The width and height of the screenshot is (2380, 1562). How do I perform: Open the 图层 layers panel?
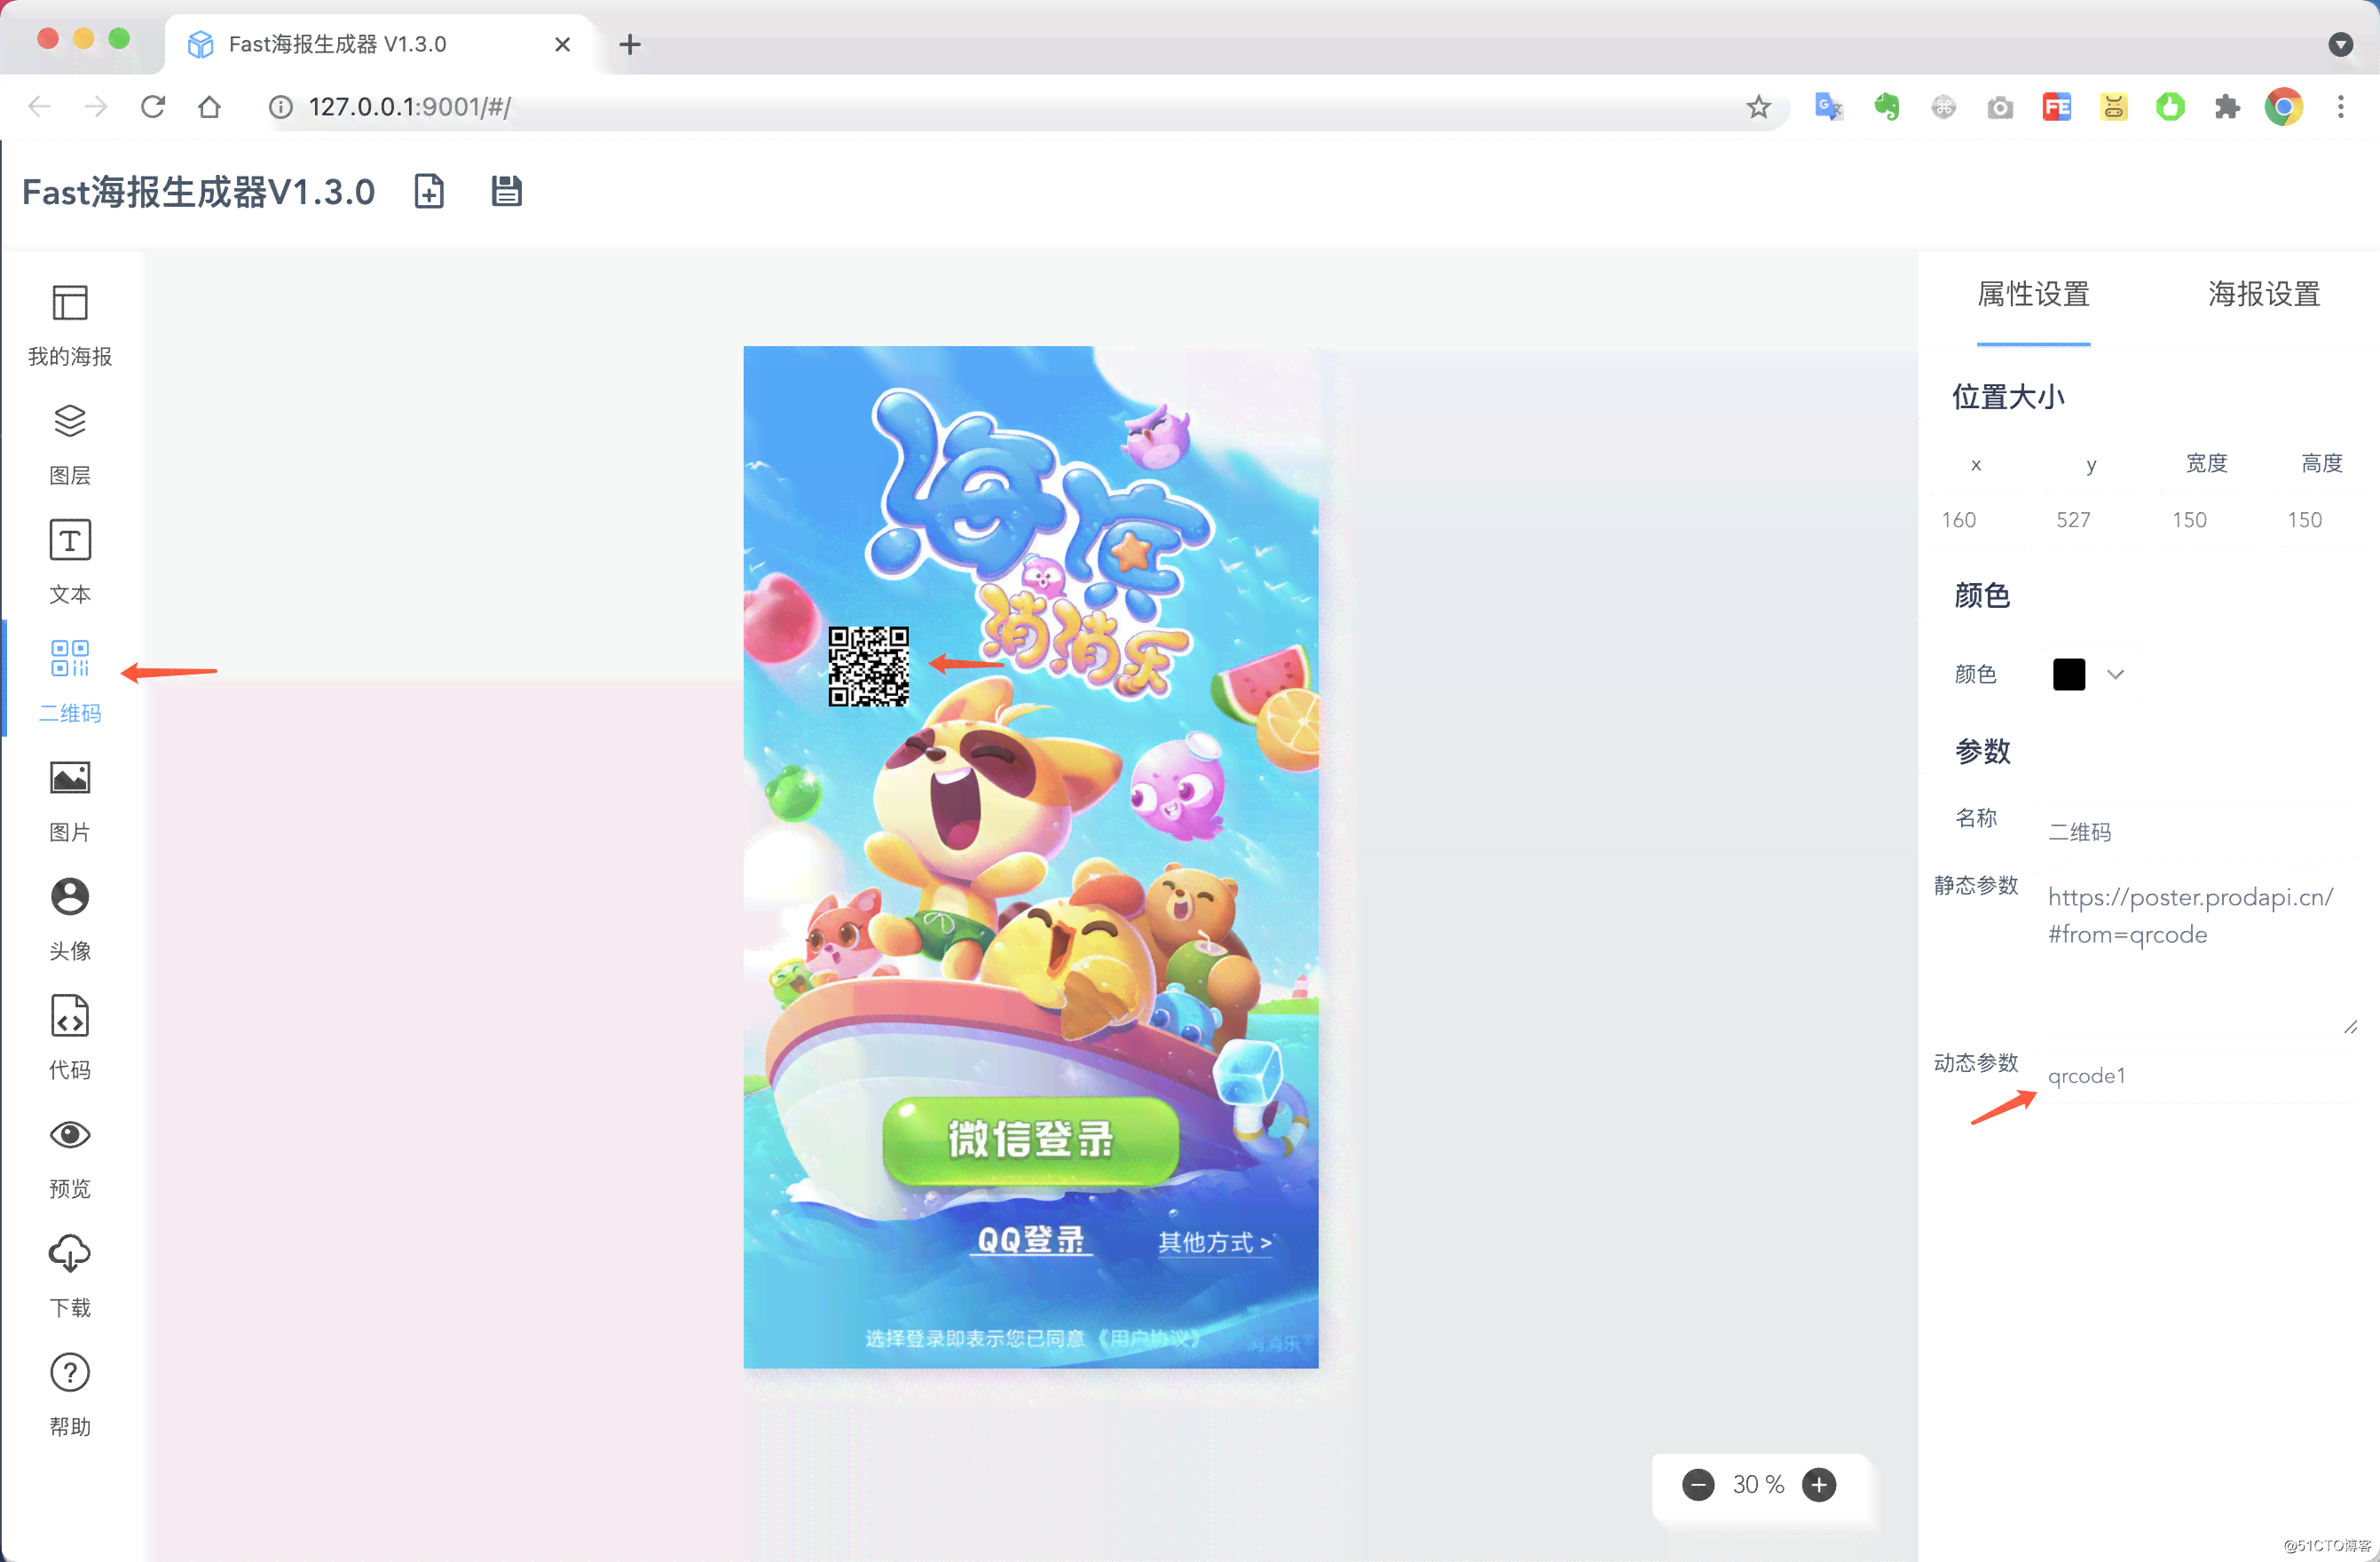[70, 445]
